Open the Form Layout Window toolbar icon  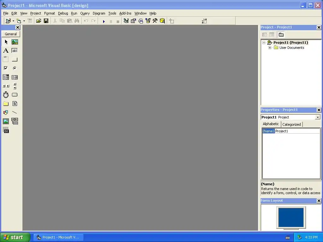point(141,21)
